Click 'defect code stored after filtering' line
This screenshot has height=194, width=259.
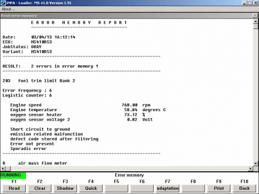tap(54, 139)
